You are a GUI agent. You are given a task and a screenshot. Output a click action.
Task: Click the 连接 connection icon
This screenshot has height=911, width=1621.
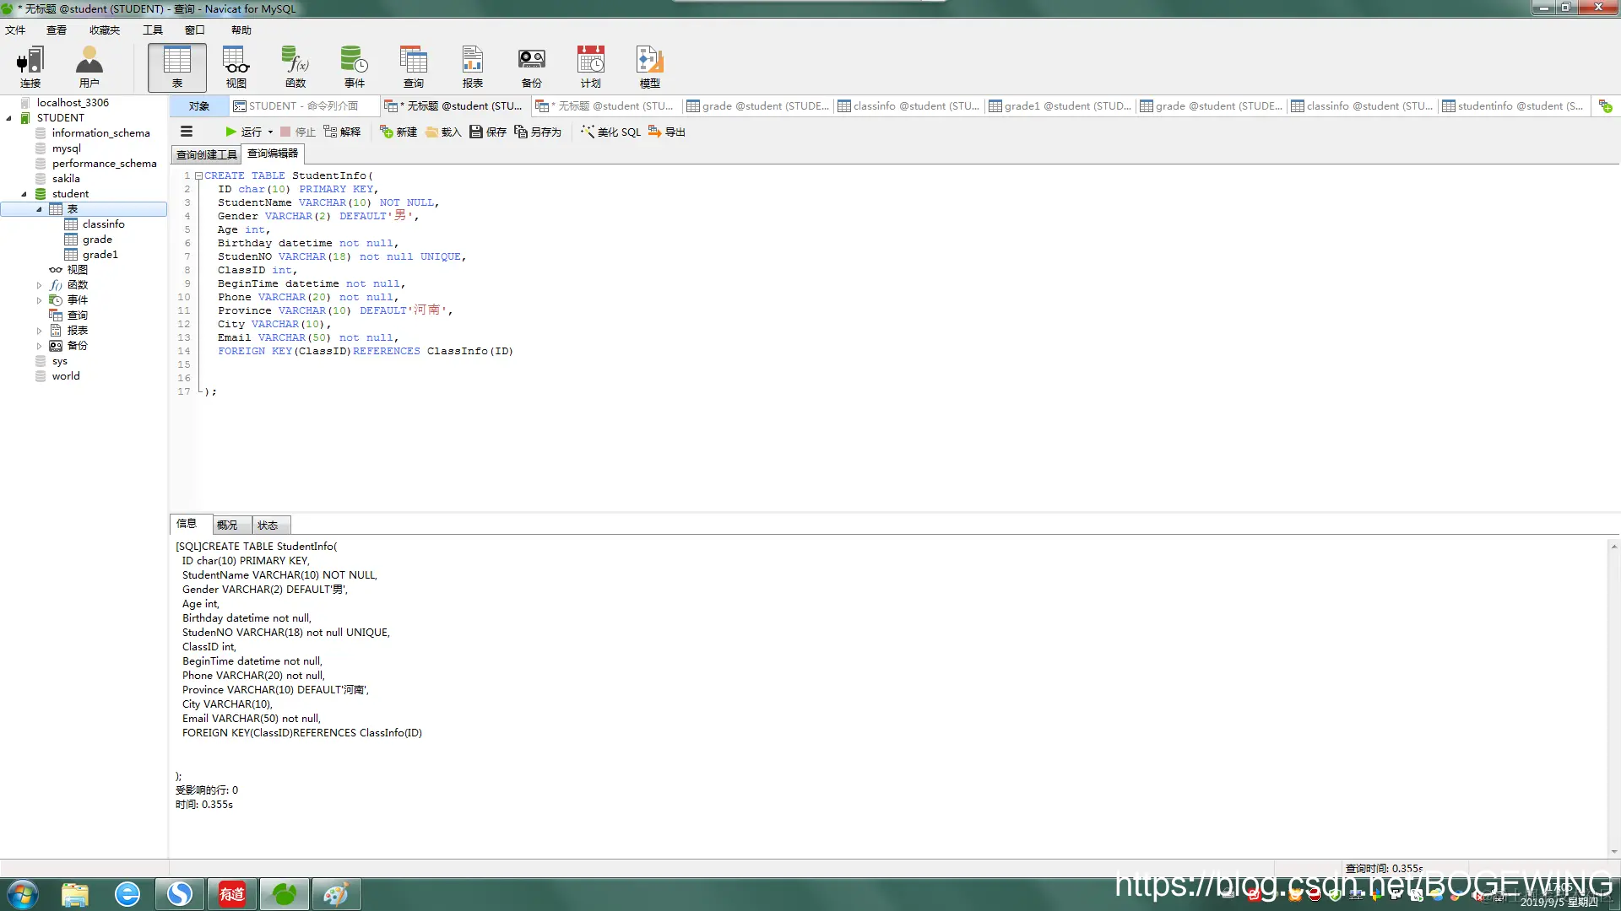30,67
